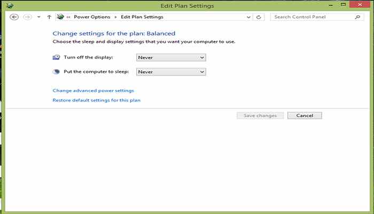Click the search magnifier icon

[x=357, y=17]
